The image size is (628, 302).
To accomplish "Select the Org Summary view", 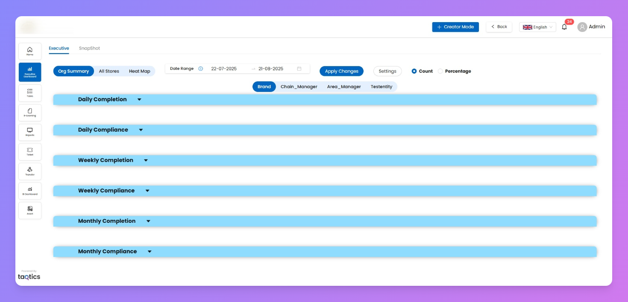I will coord(73,71).
